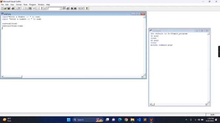Screen dimensions: 220x123
Task: Open Microsoft Edge from the taskbar
Action: tap(120, 120)
